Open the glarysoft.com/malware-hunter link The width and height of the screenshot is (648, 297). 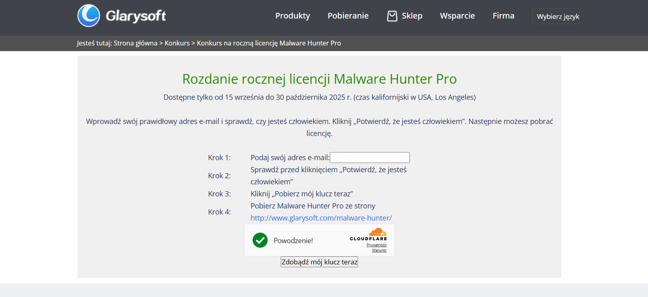click(x=321, y=218)
